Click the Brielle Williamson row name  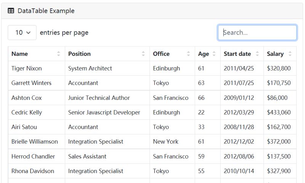35,142
